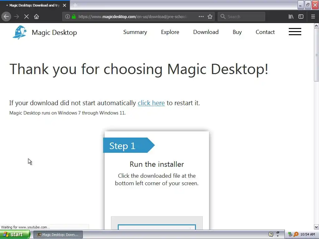
Task: Bookmark this page with the star
Action: pos(210,16)
